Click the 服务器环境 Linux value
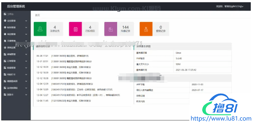 (179, 53)
